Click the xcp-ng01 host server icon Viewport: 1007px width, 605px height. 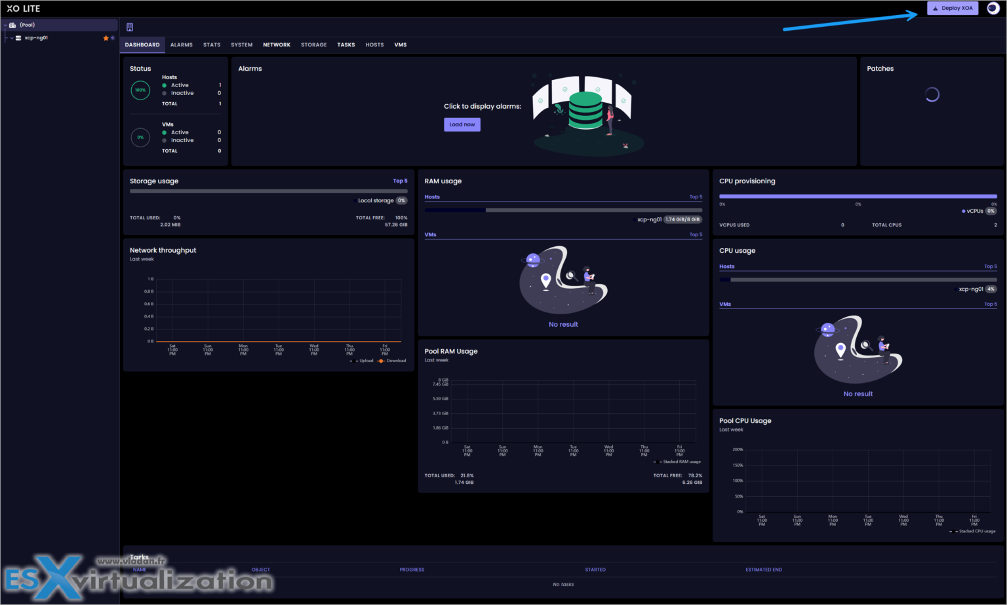18,38
